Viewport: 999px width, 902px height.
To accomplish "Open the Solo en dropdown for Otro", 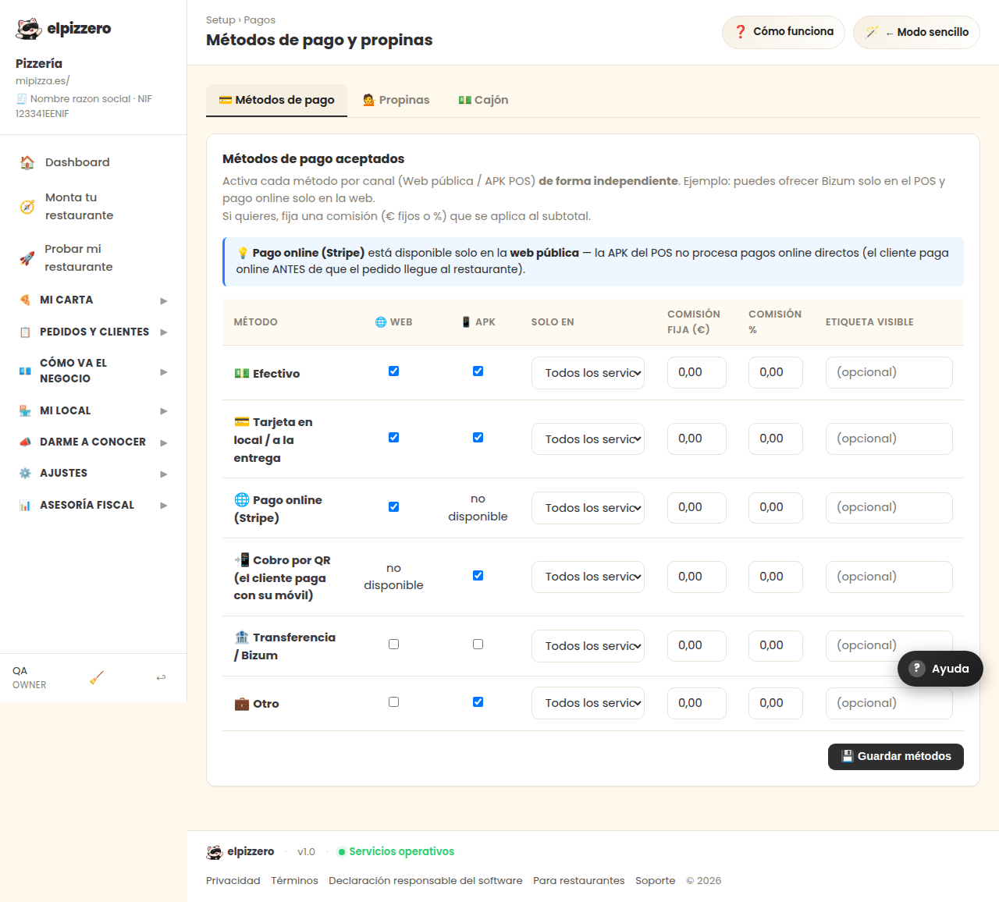I will (588, 703).
